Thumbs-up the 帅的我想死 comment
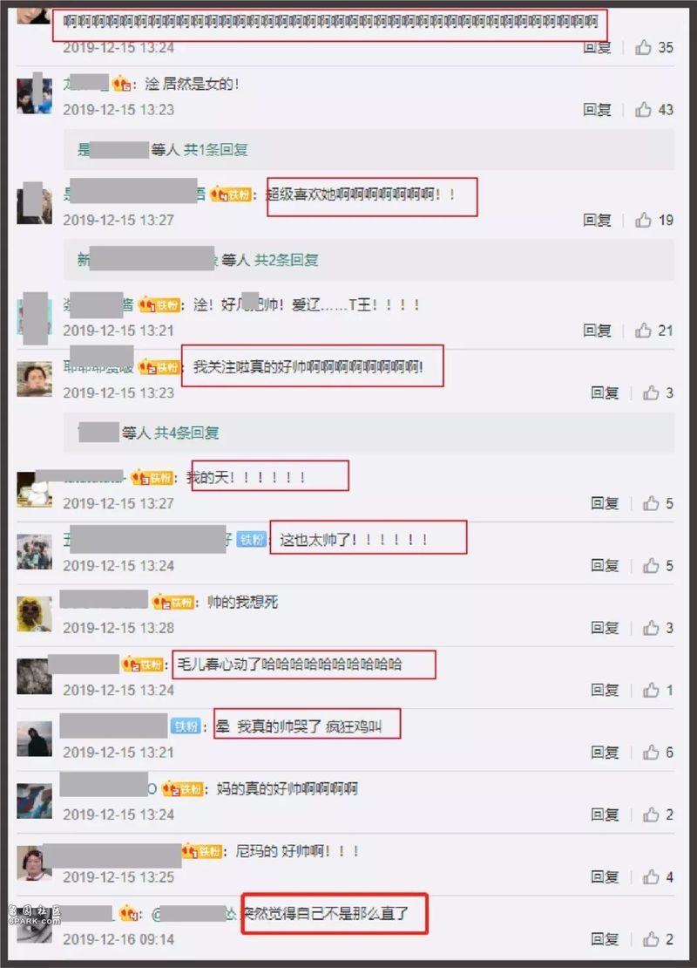The image size is (697, 968). coord(651,628)
